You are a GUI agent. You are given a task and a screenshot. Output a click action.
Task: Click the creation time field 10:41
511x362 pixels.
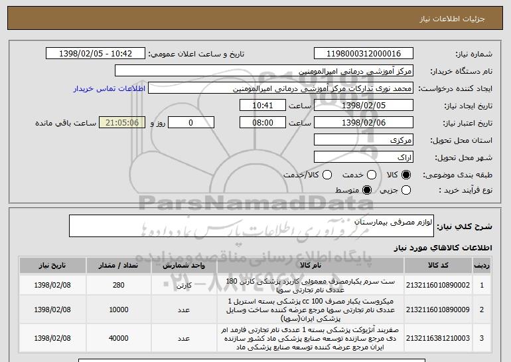click(x=263, y=106)
